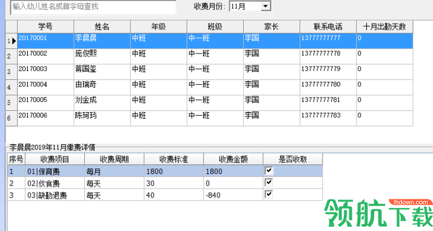Sort by the 学号 column header
This screenshot has width=433, height=231.
coord(45,27)
